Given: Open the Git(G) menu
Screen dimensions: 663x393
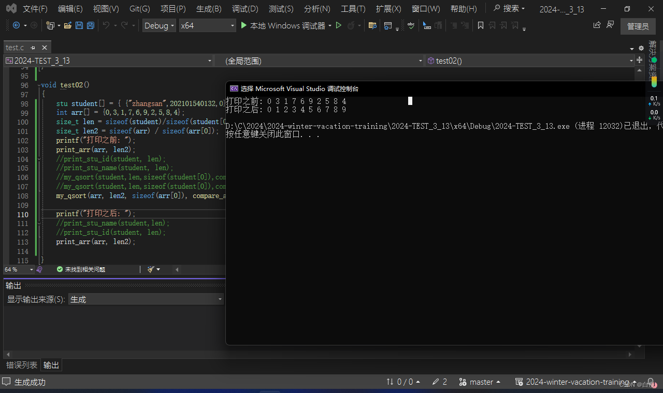Looking at the screenshot, I should [x=140, y=9].
